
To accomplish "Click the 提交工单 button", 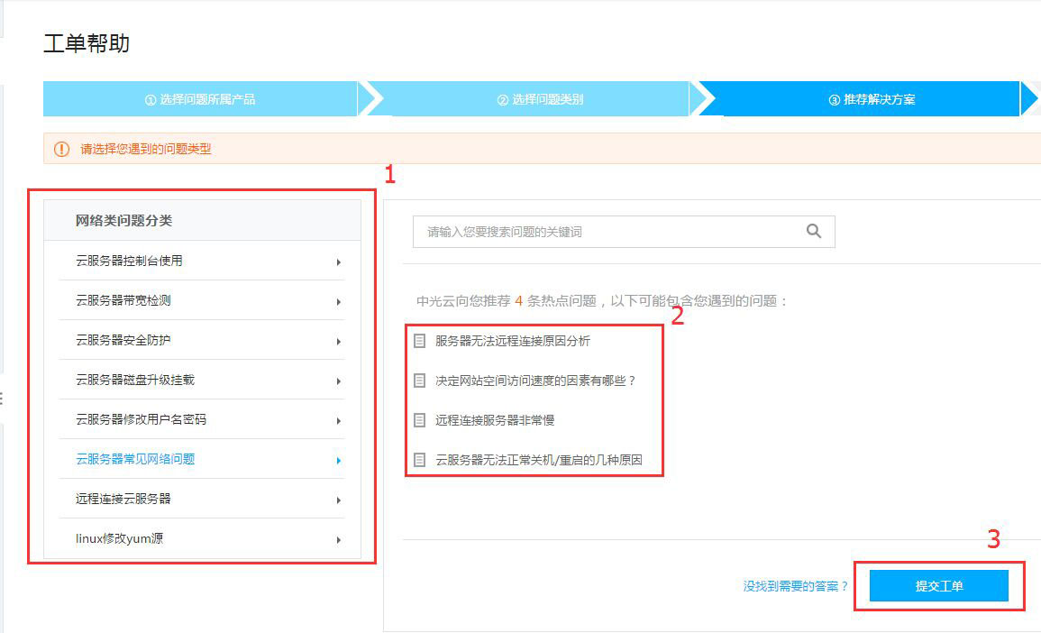I will pos(938,586).
